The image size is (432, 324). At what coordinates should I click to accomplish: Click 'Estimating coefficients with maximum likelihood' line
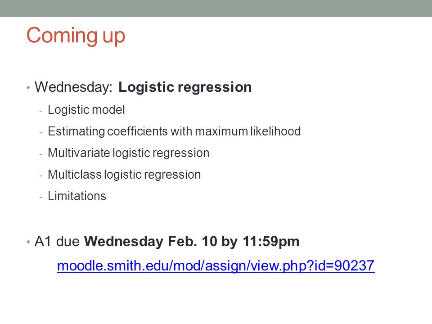point(174,131)
